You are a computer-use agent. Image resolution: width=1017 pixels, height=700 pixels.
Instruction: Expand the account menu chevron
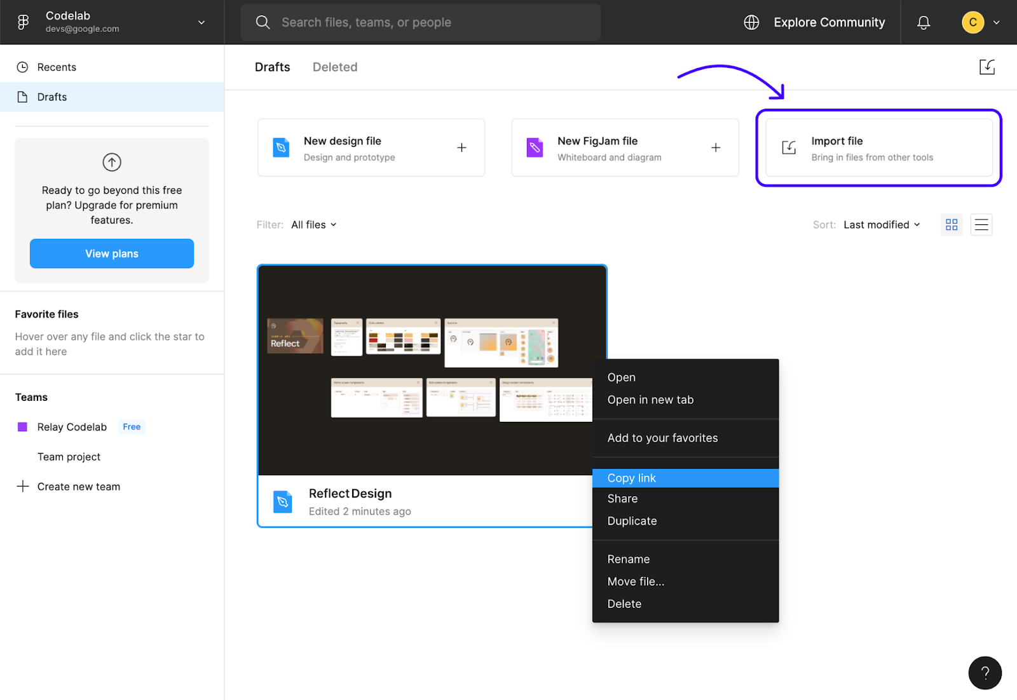[996, 22]
